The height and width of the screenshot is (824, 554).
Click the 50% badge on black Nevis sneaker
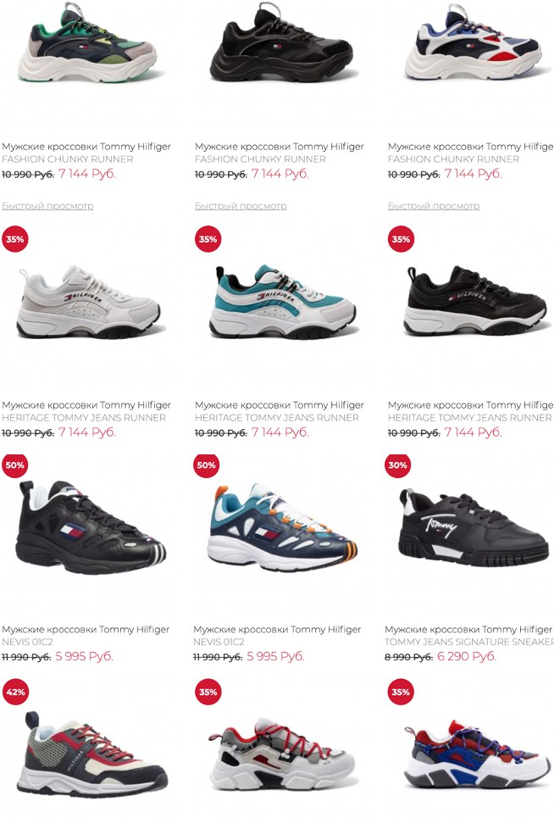(15, 465)
